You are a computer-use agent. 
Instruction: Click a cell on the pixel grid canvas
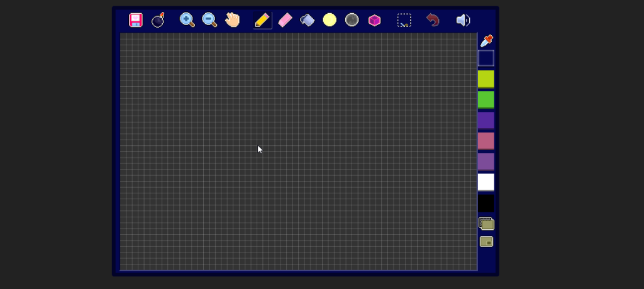click(x=298, y=151)
